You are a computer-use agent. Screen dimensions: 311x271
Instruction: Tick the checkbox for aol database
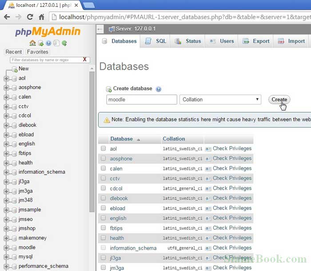click(104, 148)
